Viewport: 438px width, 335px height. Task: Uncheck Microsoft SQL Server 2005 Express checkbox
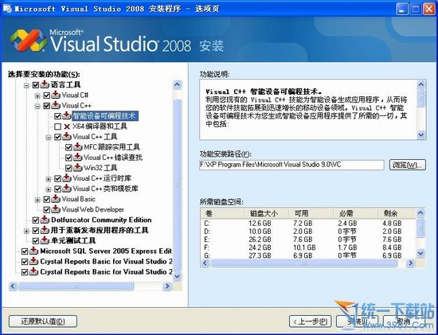pyautogui.click(x=25, y=251)
